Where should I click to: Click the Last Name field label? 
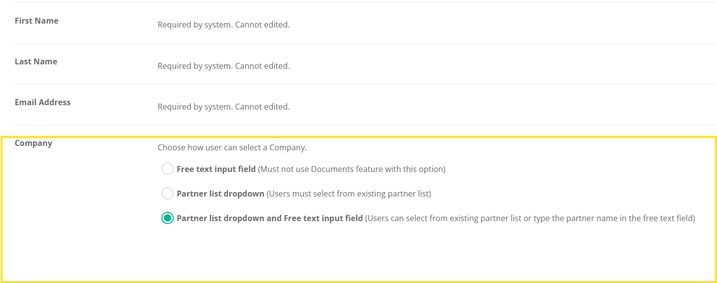click(x=36, y=61)
